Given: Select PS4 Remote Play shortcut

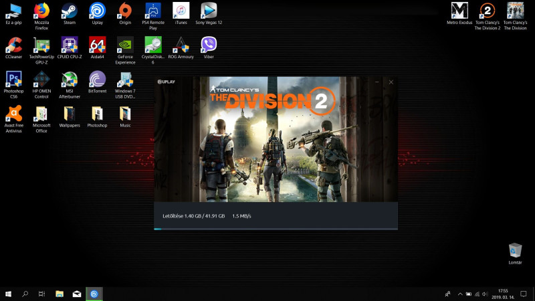Looking at the screenshot, I should (153, 16).
